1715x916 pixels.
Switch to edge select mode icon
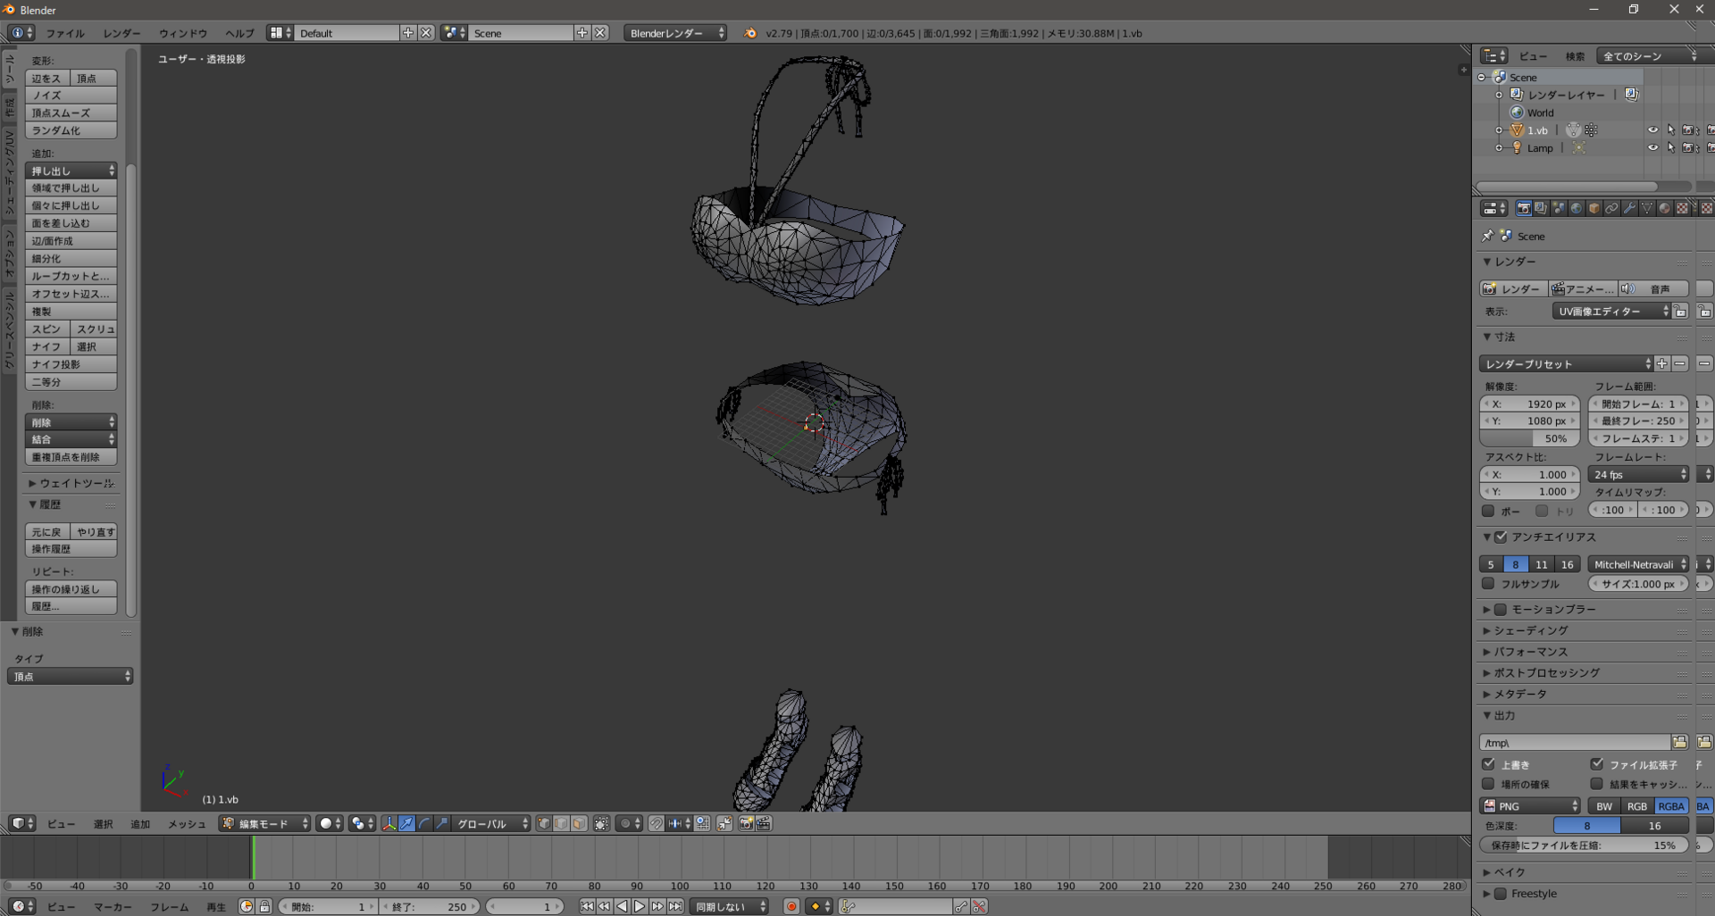pos(562,823)
